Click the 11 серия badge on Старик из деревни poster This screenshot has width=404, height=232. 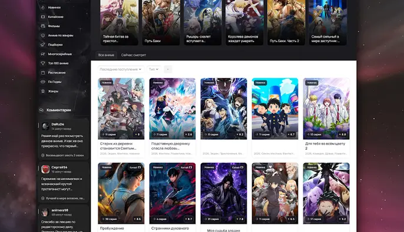(109, 135)
